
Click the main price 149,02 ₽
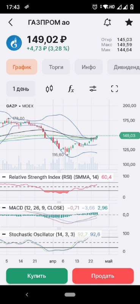pos(47,40)
